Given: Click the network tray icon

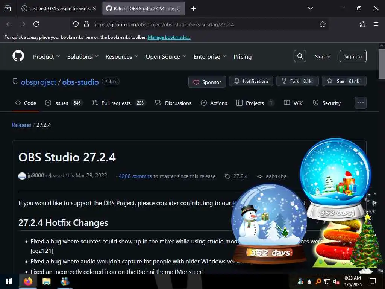Looking at the screenshot, I should (x=327, y=281).
